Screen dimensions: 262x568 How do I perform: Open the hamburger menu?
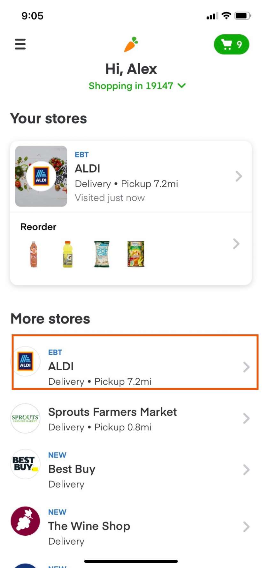(20, 44)
